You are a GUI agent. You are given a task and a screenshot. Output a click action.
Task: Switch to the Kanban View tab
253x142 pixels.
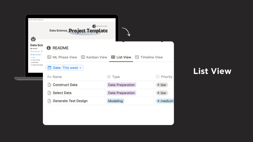click(x=94, y=57)
